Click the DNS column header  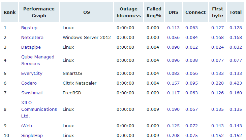coord(173,12)
